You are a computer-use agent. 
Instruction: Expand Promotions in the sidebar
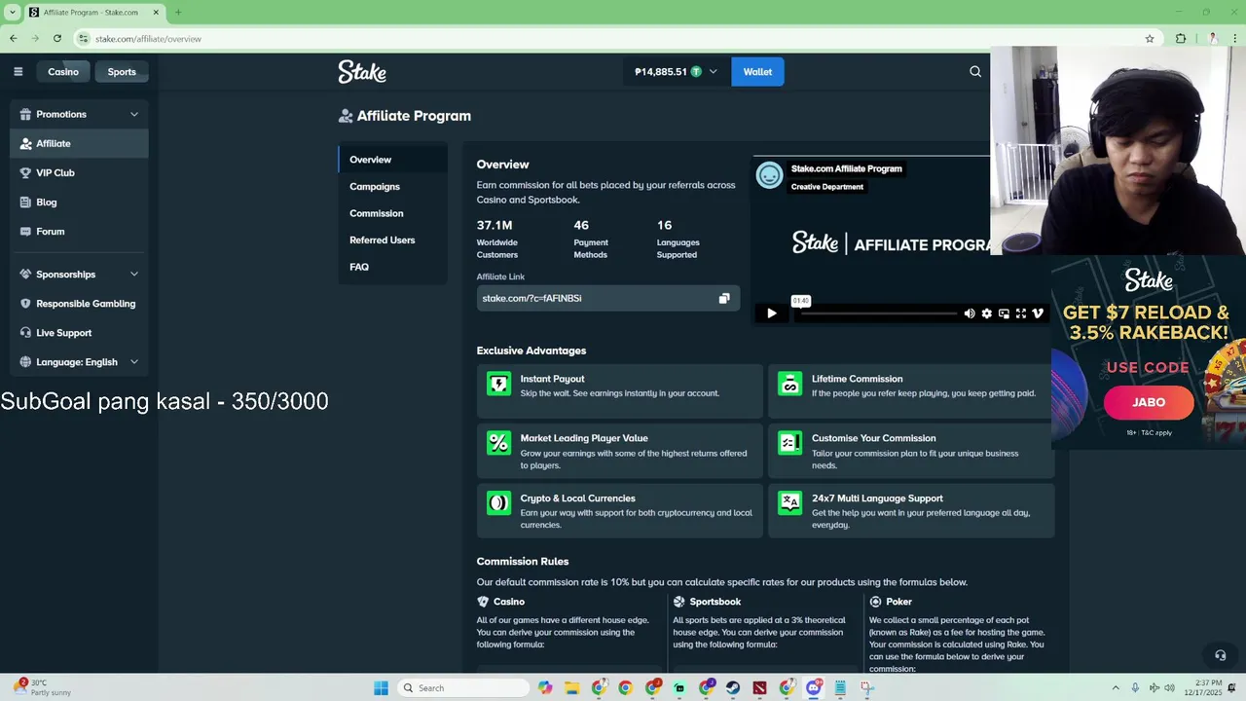pyautogui.click(x=79, y=114)
